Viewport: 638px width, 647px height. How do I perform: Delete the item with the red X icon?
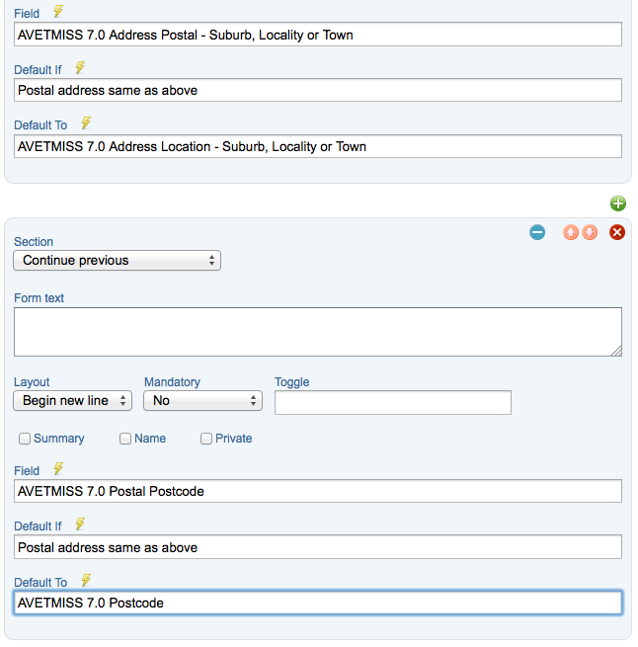click(x=617, y=232)
